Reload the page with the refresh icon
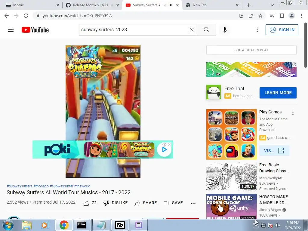The height and width of the screenshot is (231, 308). click(x=26, y=16)
